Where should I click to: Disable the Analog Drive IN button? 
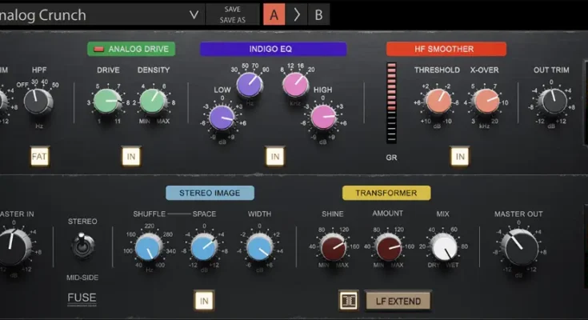pos(131,156)
